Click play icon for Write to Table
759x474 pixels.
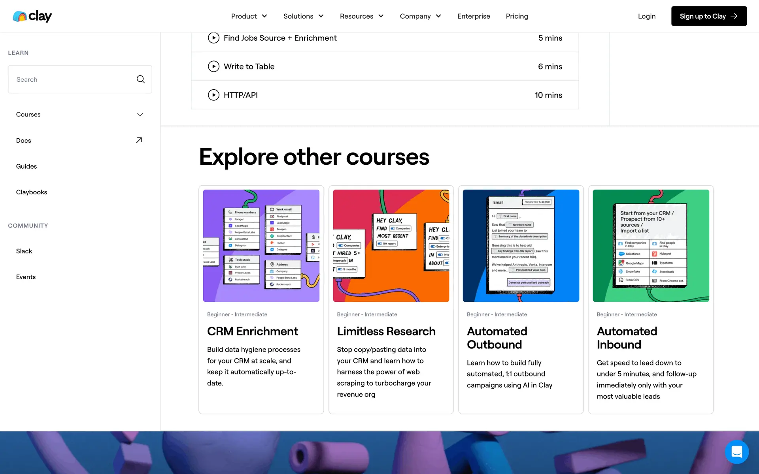coord(213,66)
